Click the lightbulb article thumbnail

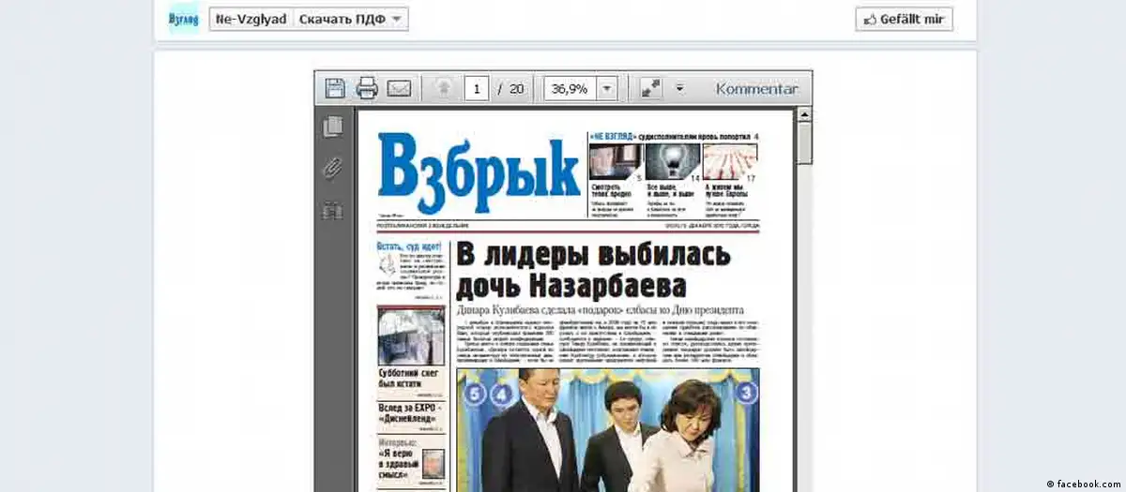tap(672, 160)
